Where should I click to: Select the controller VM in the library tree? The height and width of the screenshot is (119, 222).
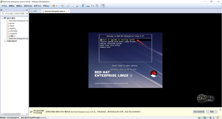(x=13, y=31)
